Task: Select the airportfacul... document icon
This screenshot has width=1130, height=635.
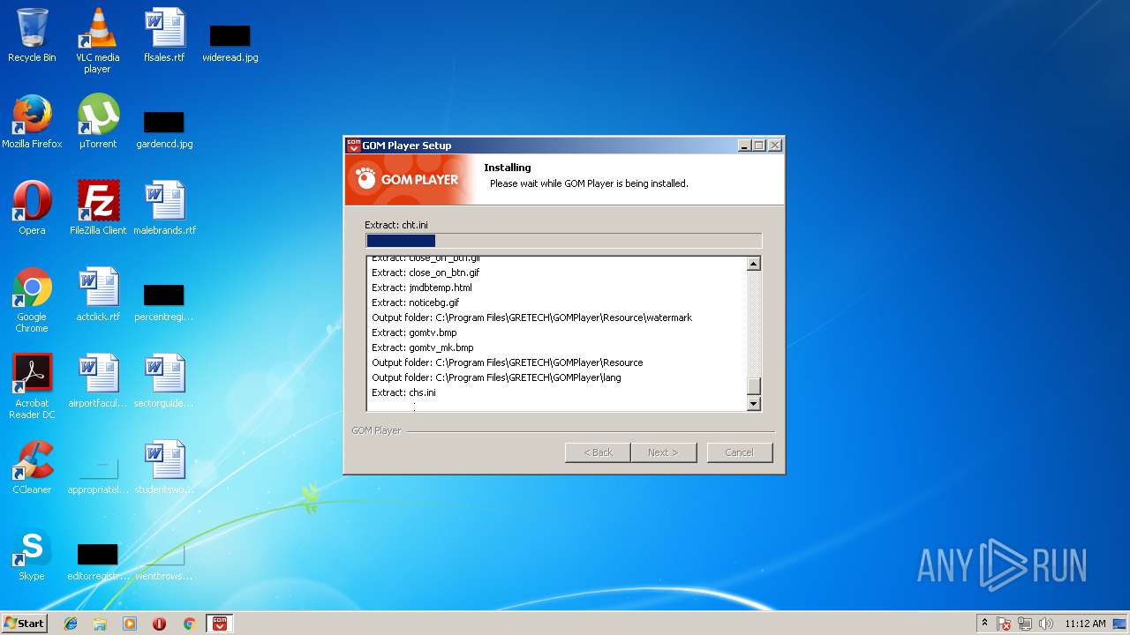Action: click(97, 381)
